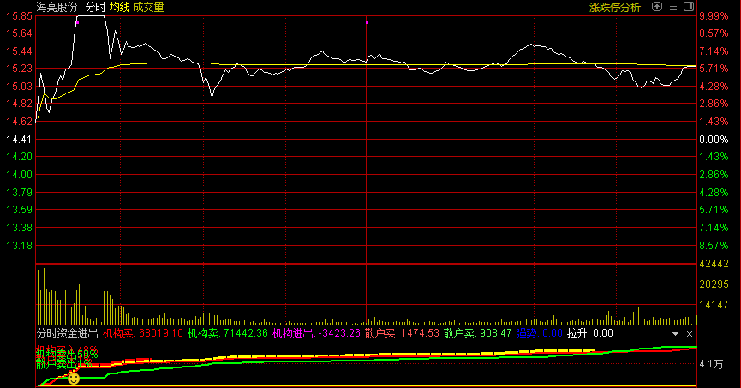Click the yellow smiley face marker
Viewport: 741px width, 388px height.
pos(74,377)
